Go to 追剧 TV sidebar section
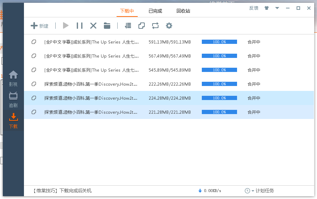Viewport: 317px width, 199px height. (13, 99)
